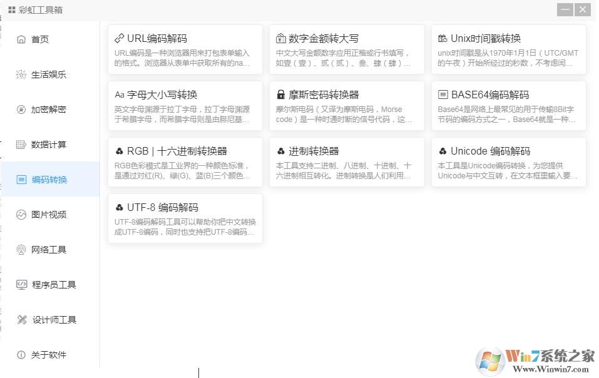Click the 设计师工具 scissors icon

click(x=21, y=319)
